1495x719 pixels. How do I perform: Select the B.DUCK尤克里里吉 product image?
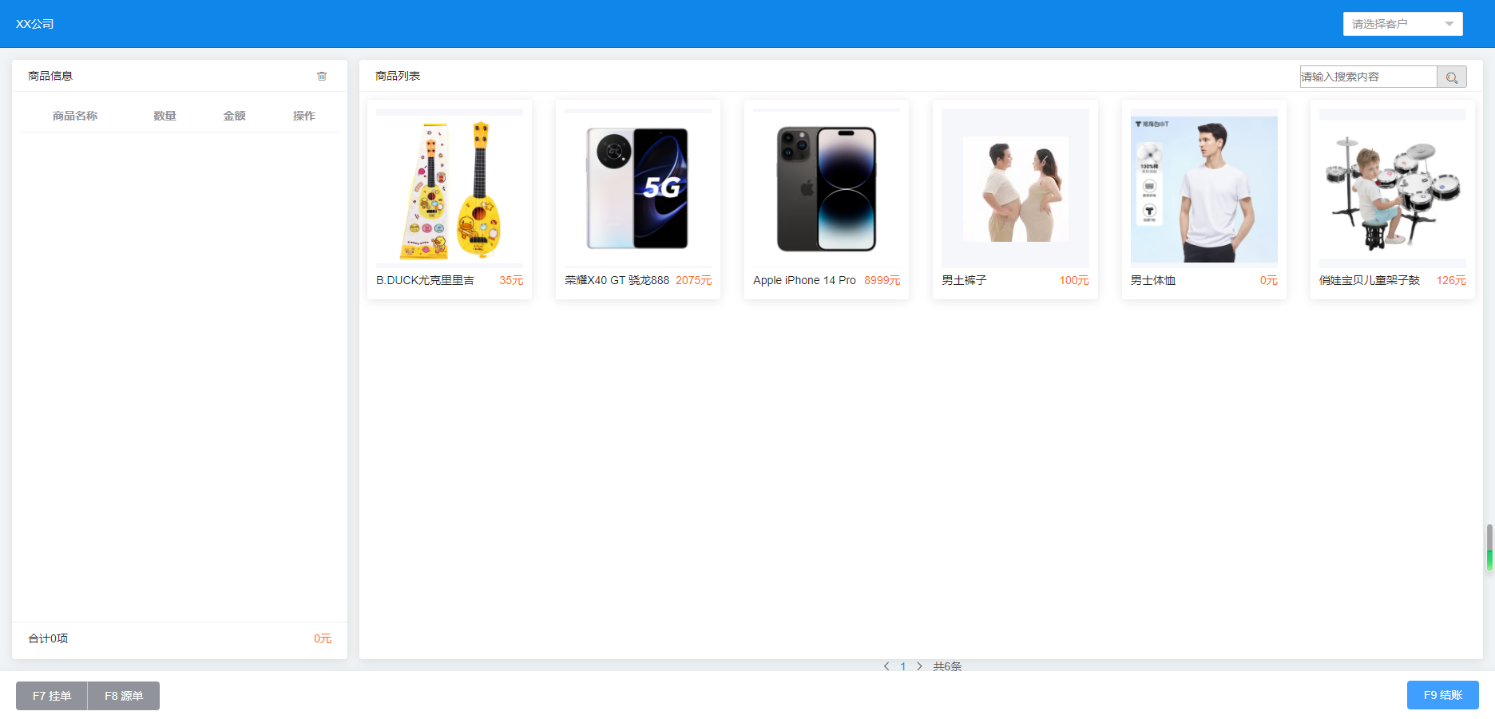[450, 190]
